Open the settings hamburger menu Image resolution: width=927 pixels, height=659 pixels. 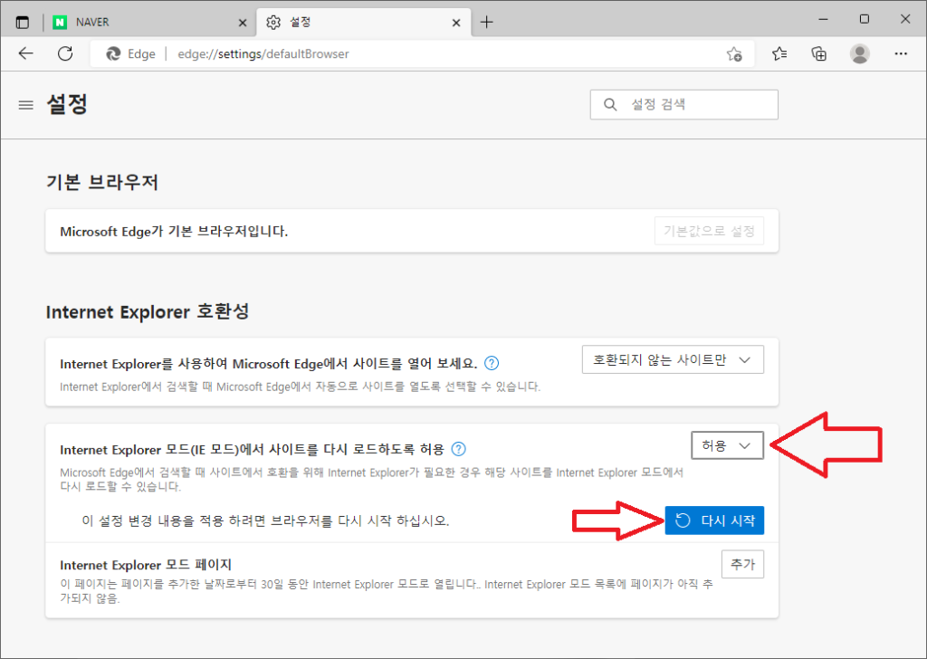[x=25, y=104]
